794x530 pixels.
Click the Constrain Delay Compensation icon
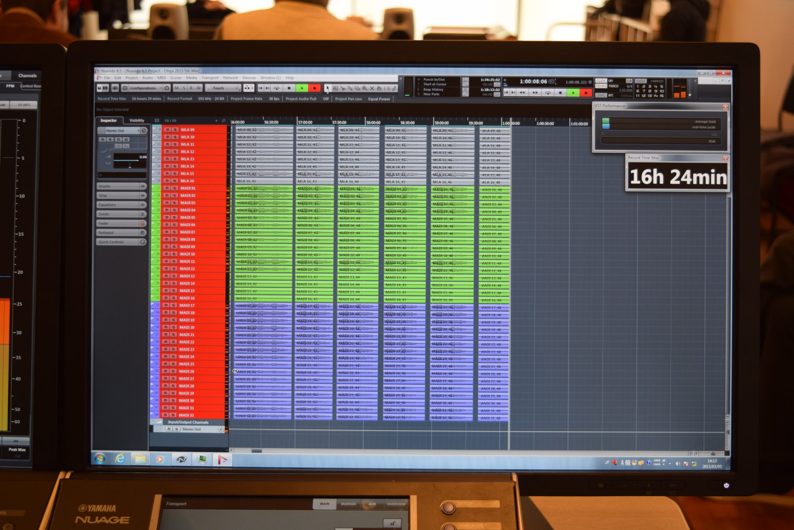point(115,88)
